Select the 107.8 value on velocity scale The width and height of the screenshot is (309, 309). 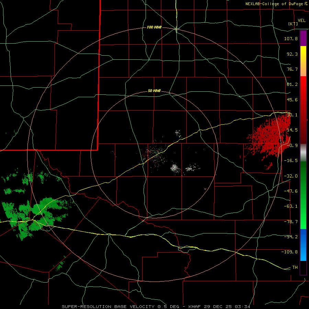tap(291, 38)
